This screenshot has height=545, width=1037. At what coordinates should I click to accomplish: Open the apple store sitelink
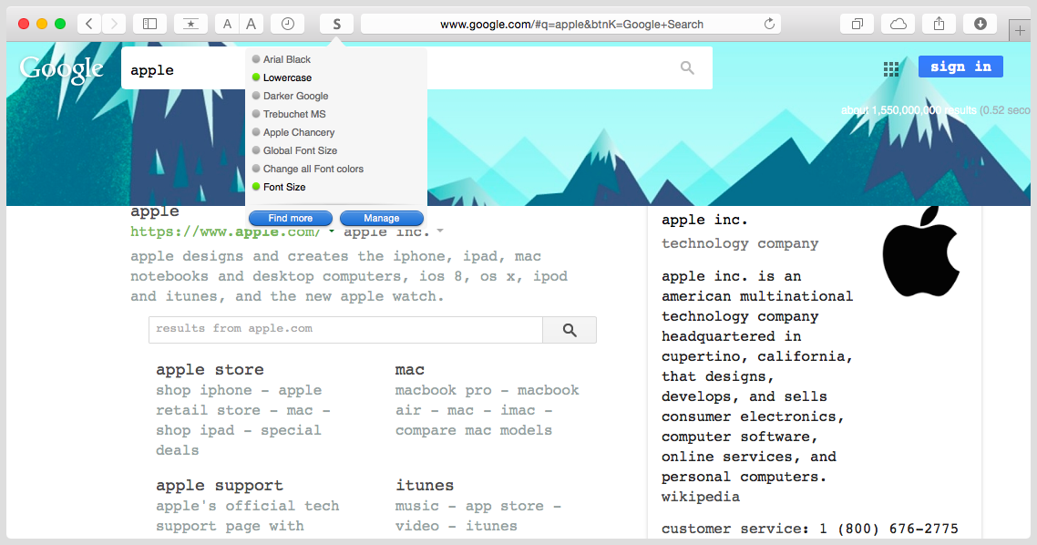tap(210, 370)
